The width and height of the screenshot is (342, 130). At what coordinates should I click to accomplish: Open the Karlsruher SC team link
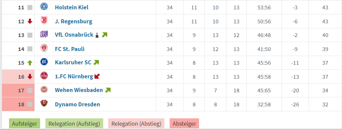(73, 63)
